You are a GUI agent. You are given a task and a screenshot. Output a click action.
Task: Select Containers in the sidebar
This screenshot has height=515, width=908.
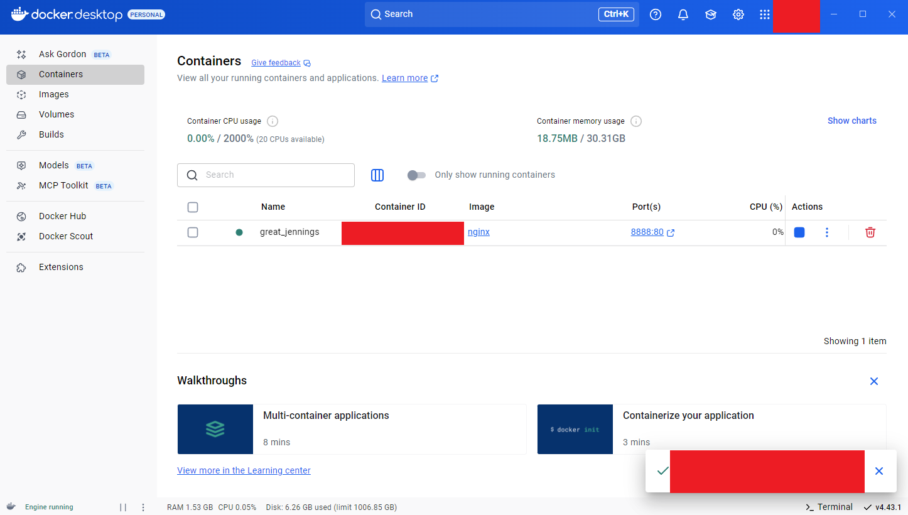[x=75, y=74]
